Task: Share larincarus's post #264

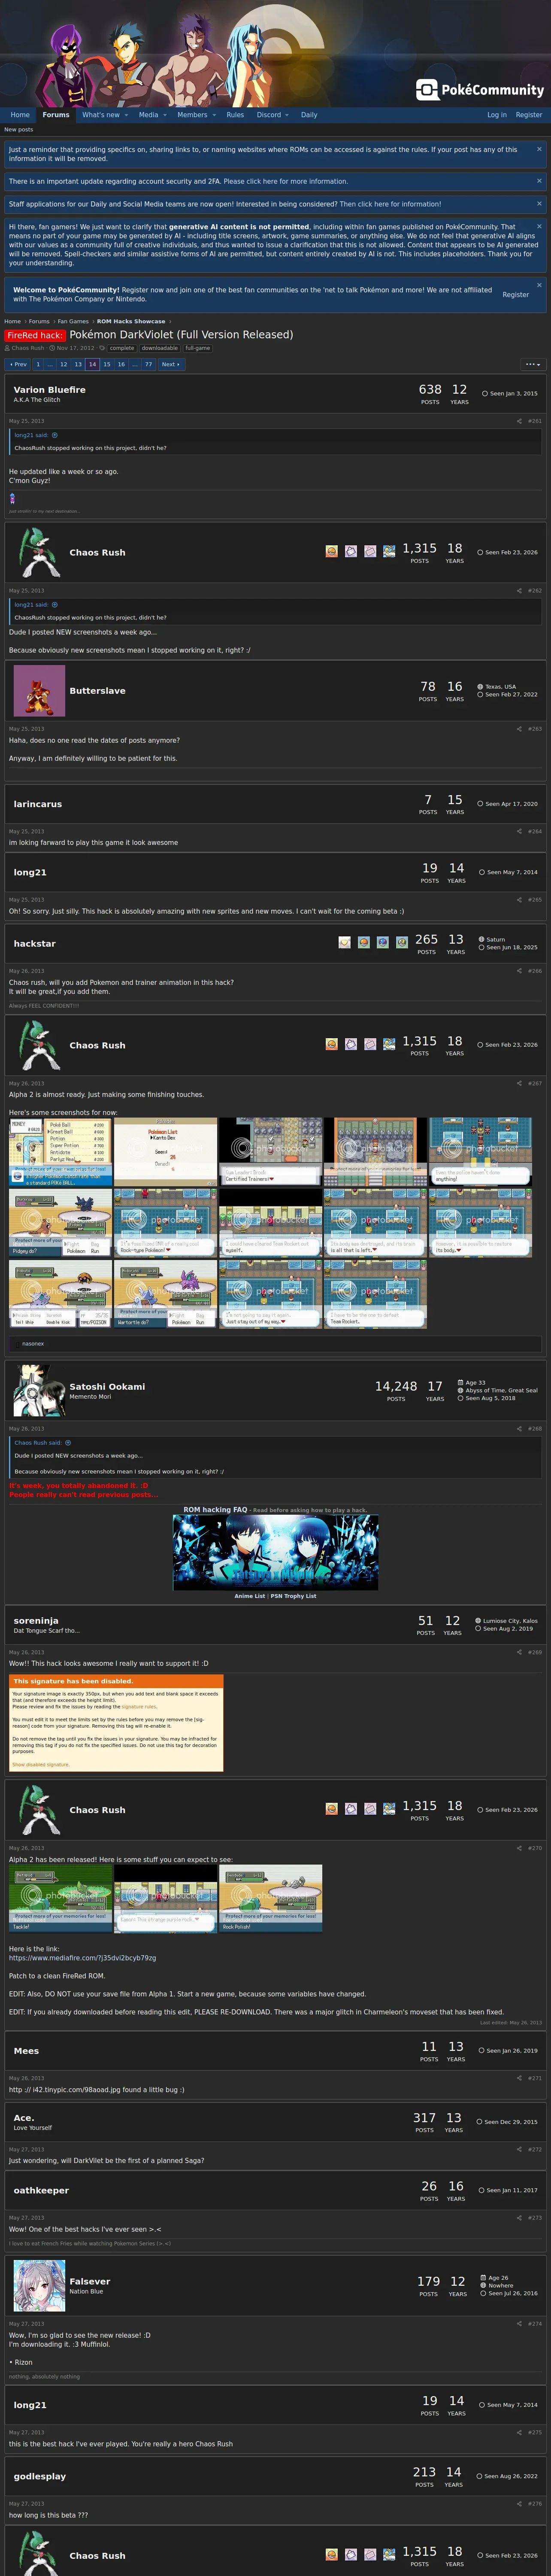Action: (x=519, y=831)
